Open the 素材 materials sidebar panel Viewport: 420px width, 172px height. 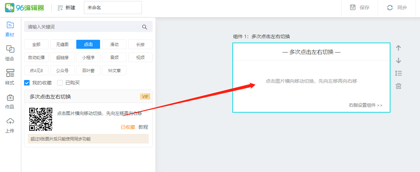pyautogui.click(x=10, y=29)
